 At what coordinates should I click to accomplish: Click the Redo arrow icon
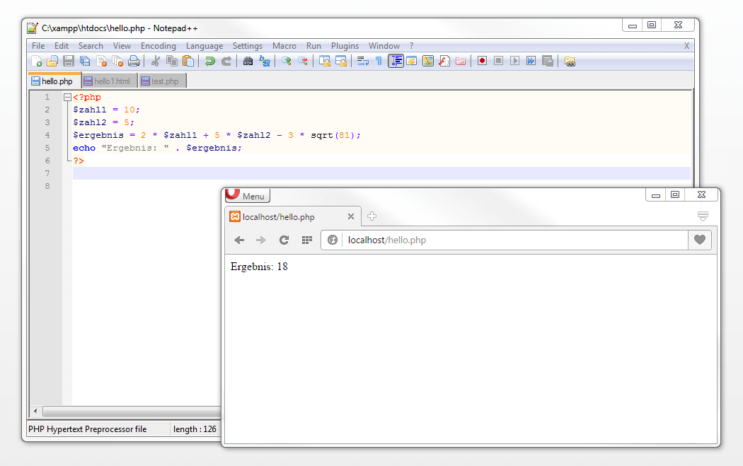point(226,61)
